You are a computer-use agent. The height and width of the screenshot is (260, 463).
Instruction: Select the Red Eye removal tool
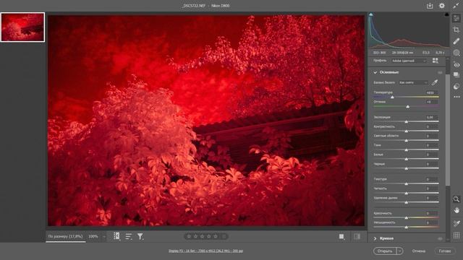tap(456, 64)
